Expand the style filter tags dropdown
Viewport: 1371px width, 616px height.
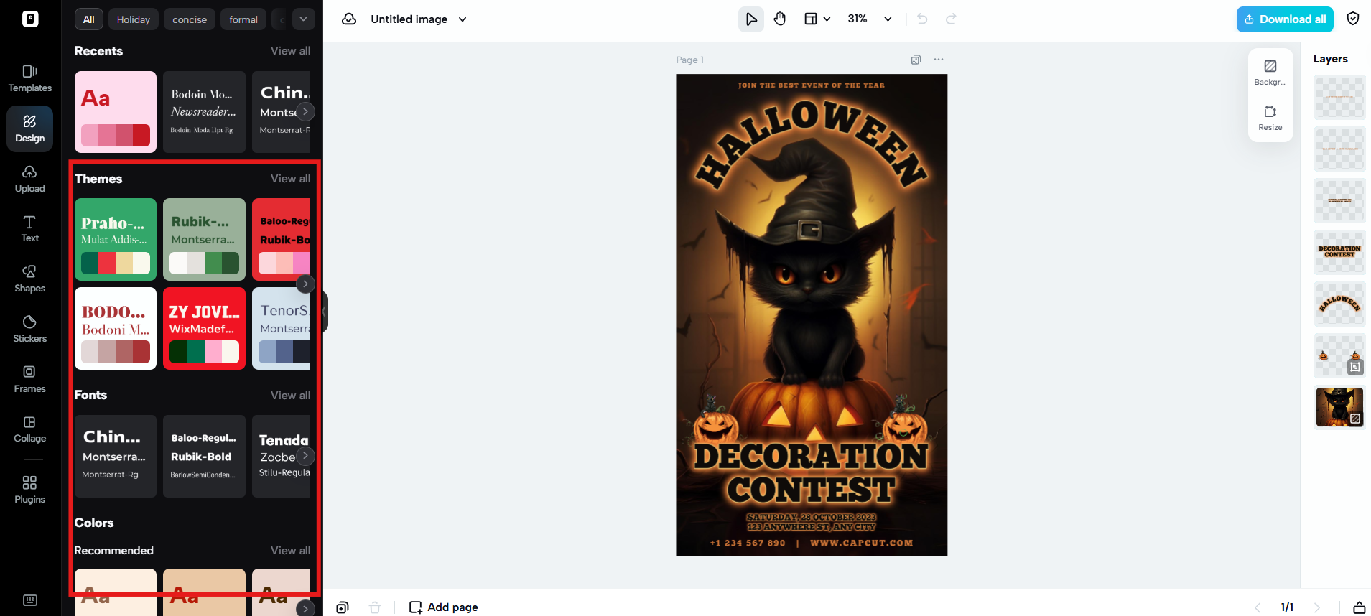(304, 19)
